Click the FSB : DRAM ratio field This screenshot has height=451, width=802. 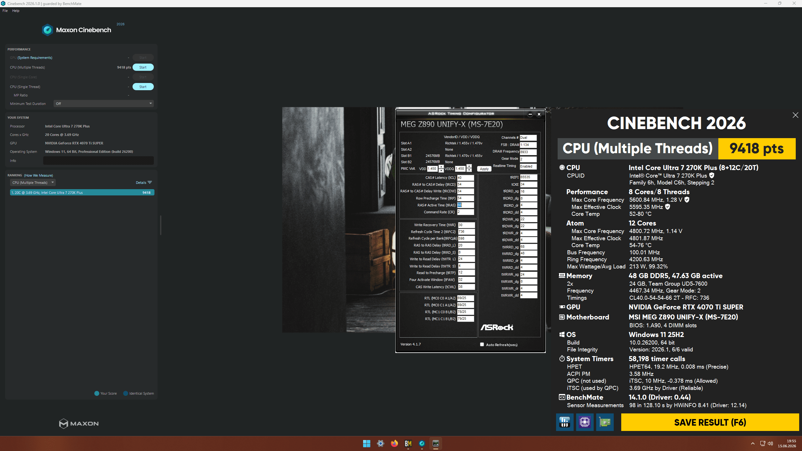coord(528,145)
